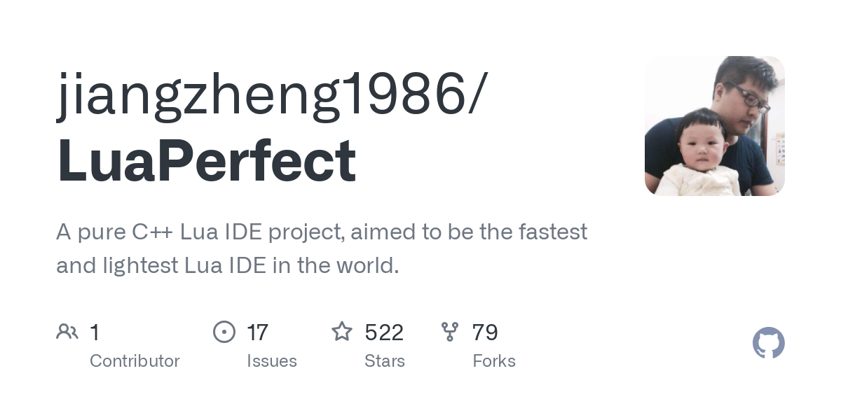Click the GitHub Octocat logo
This screenshot has height=420, width=841.
click(x=768, y=343)
